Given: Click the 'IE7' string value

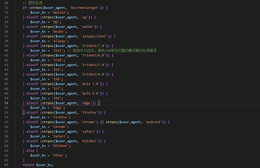Looking at the screenshot, I should click(57, 89).
